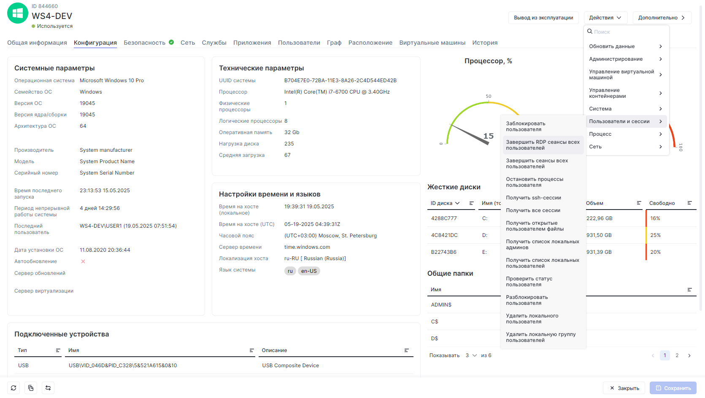Image resolution: width=705 pixels, height=398 pixels.
Task: Click Вывод из эксплуатации button
Action: click(x=543, y=18)
